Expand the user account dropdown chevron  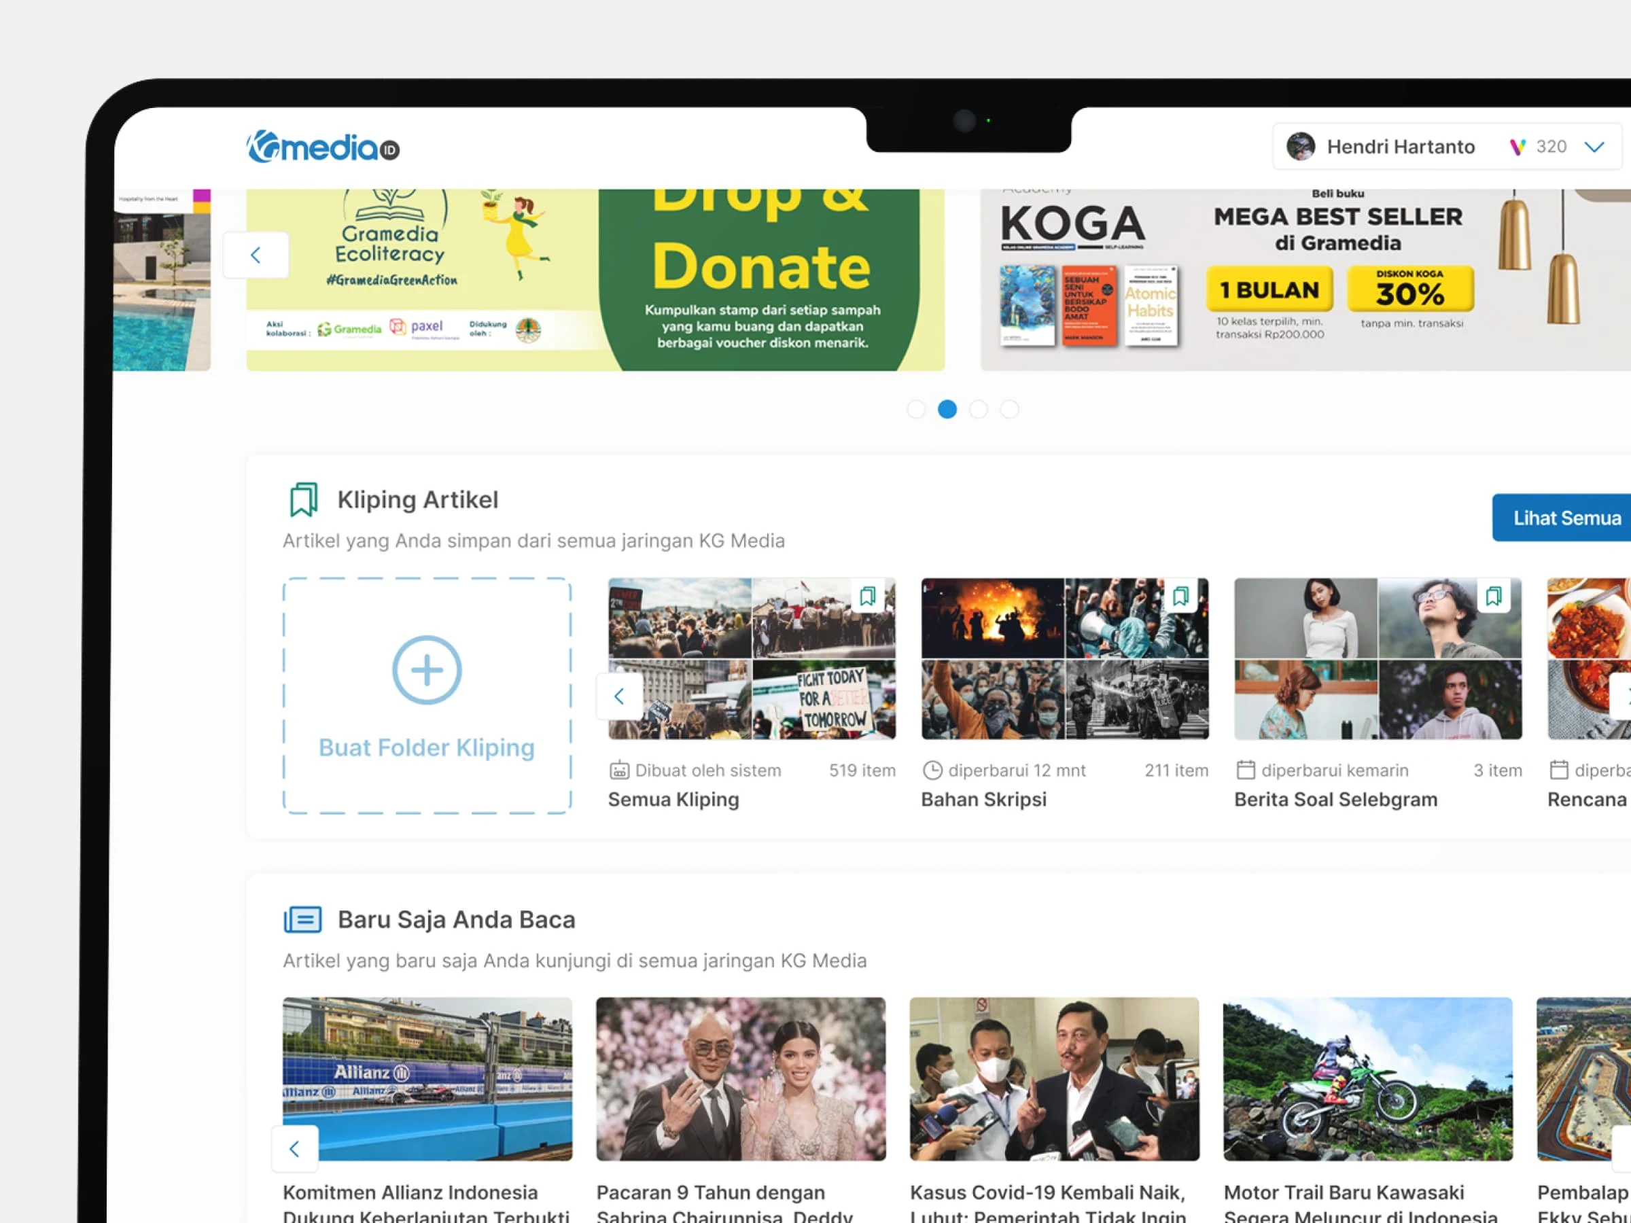(x=1594, y=147)
